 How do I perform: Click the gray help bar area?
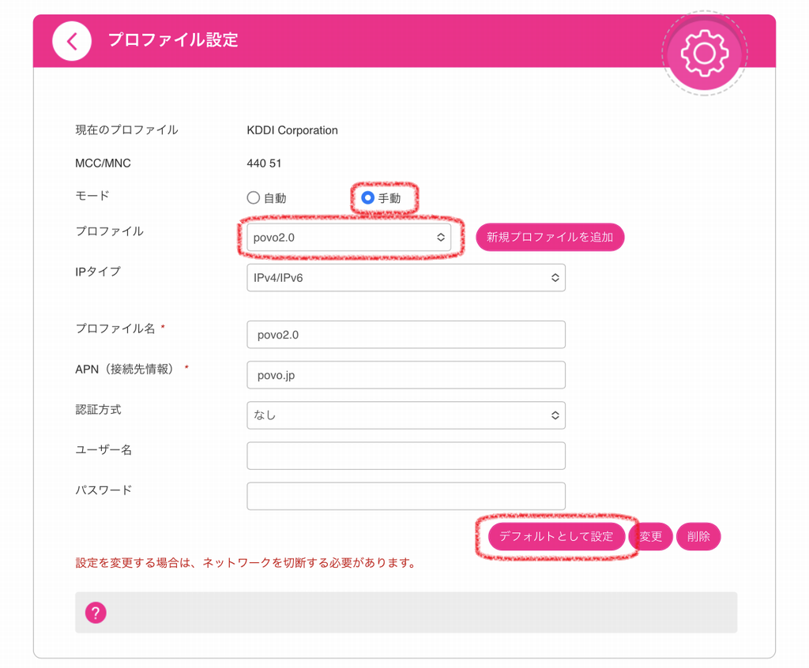tap(419, 613)
